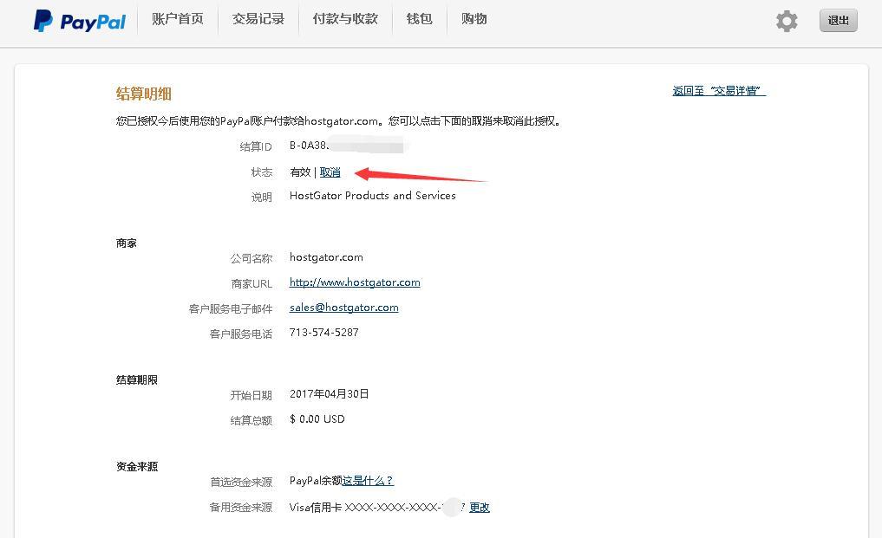Click the 结算期限 section heading
Screen dimensions: 882x538
pyautogui.click(x=137, y=380)
